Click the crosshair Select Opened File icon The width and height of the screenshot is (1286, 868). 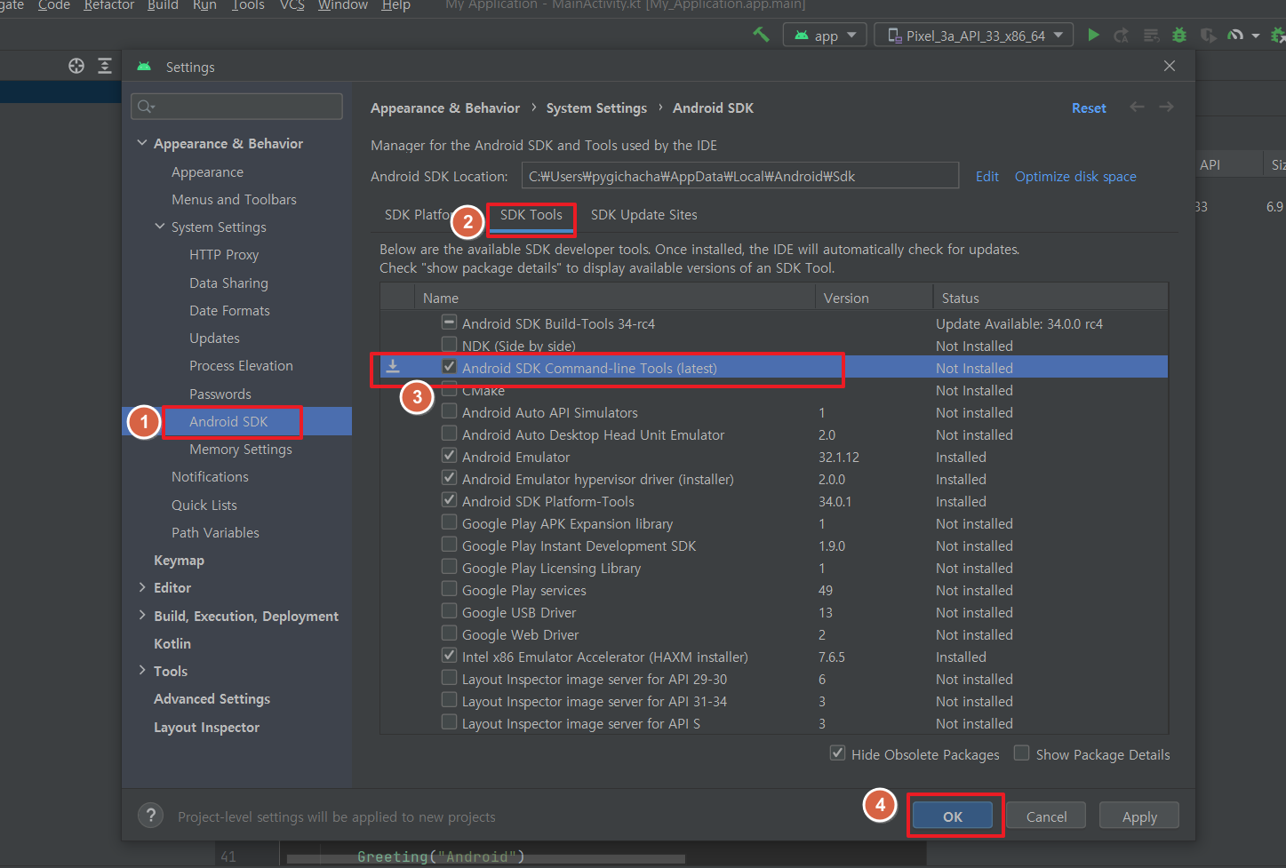pyautogui.click(x=76, y=66)
